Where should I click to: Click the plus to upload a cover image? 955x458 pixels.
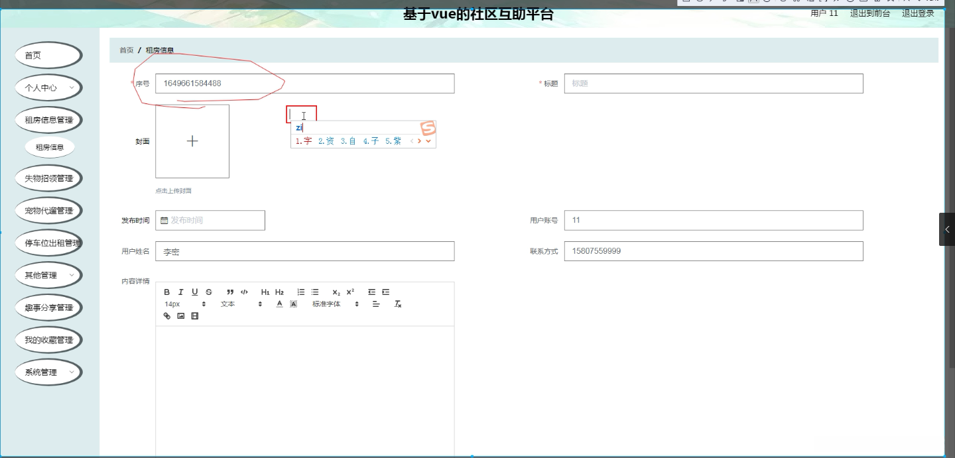(x=192, y=141)
